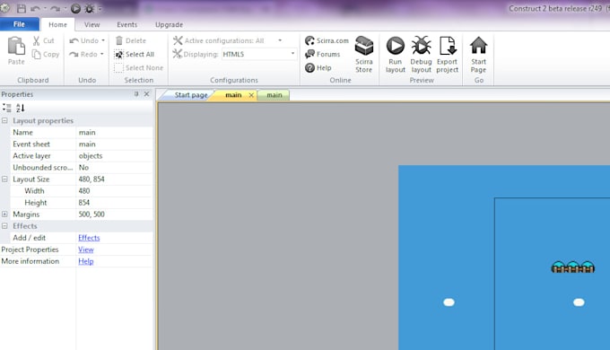Click the More information Help link
The image size is (610, 350).
[x=86, y=261]
